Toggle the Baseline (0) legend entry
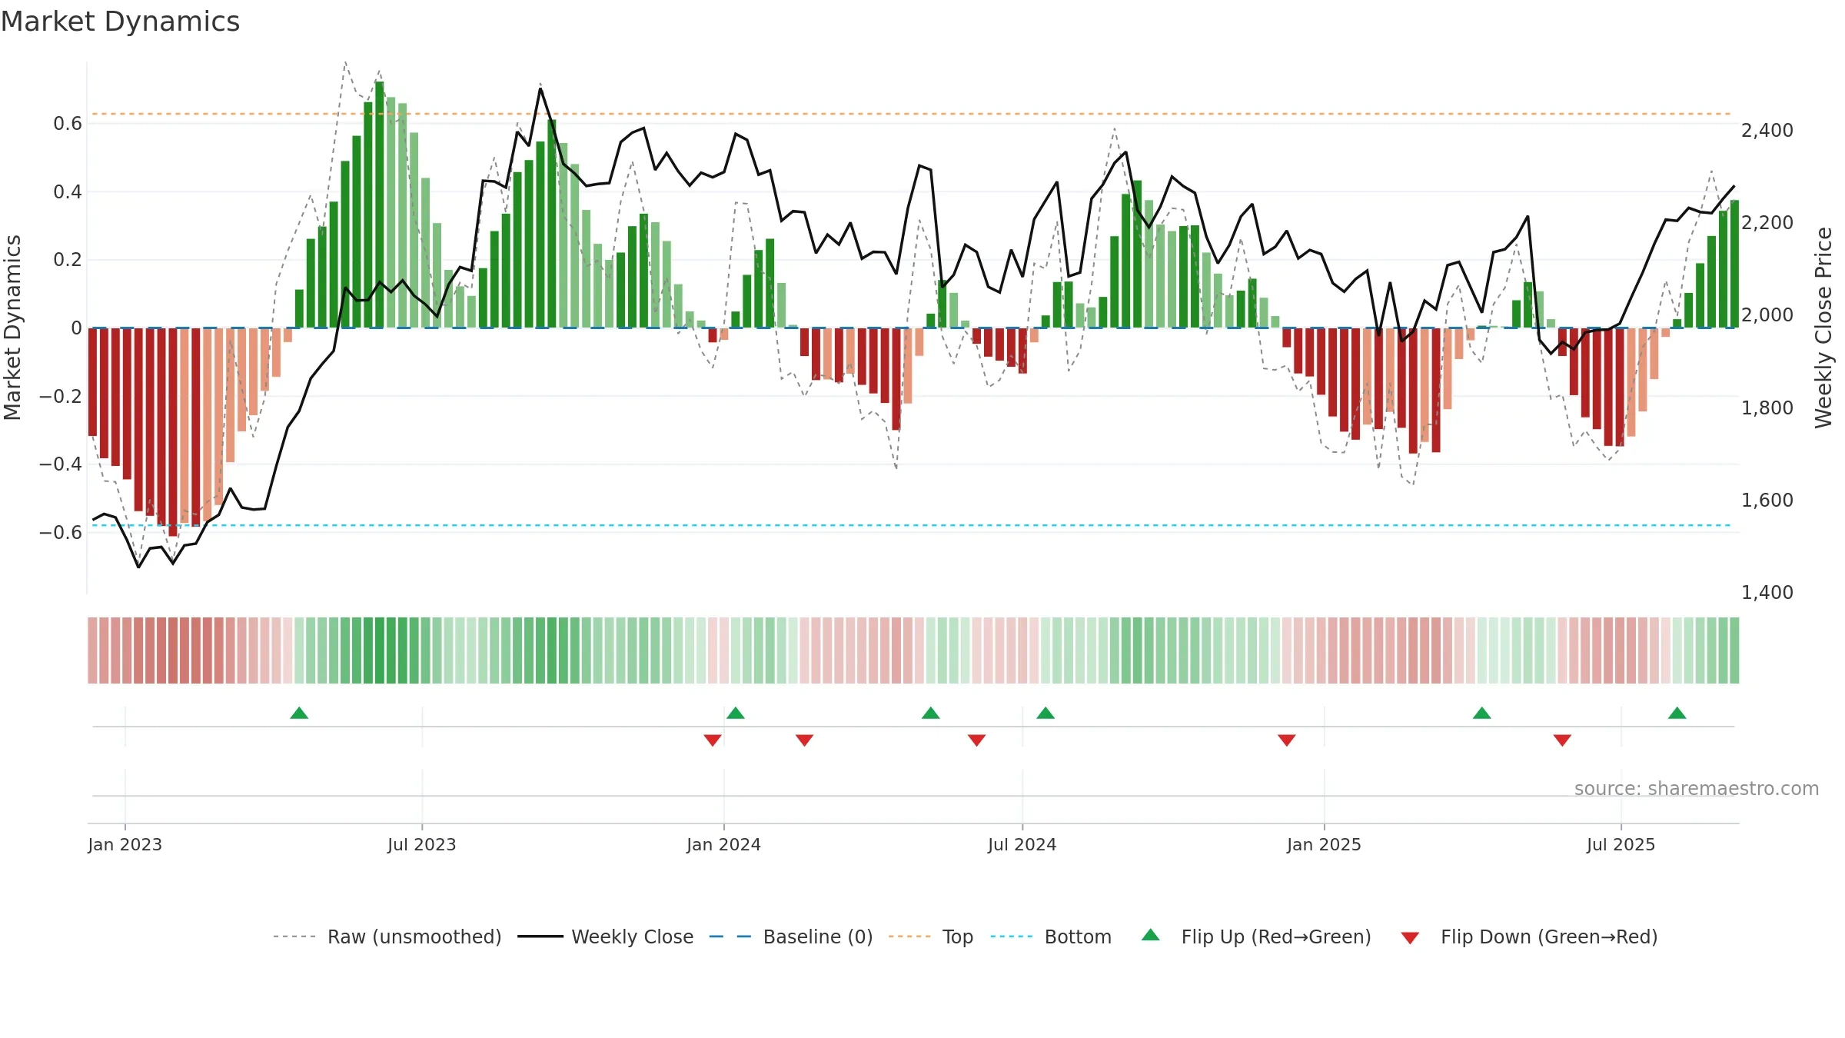The image size is (1845, 1038). 791,937
